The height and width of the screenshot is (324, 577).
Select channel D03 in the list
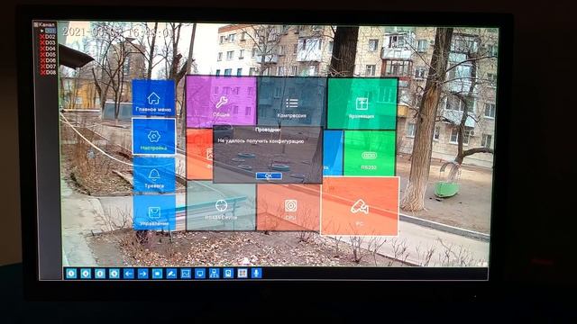click(x=48, y=42)
